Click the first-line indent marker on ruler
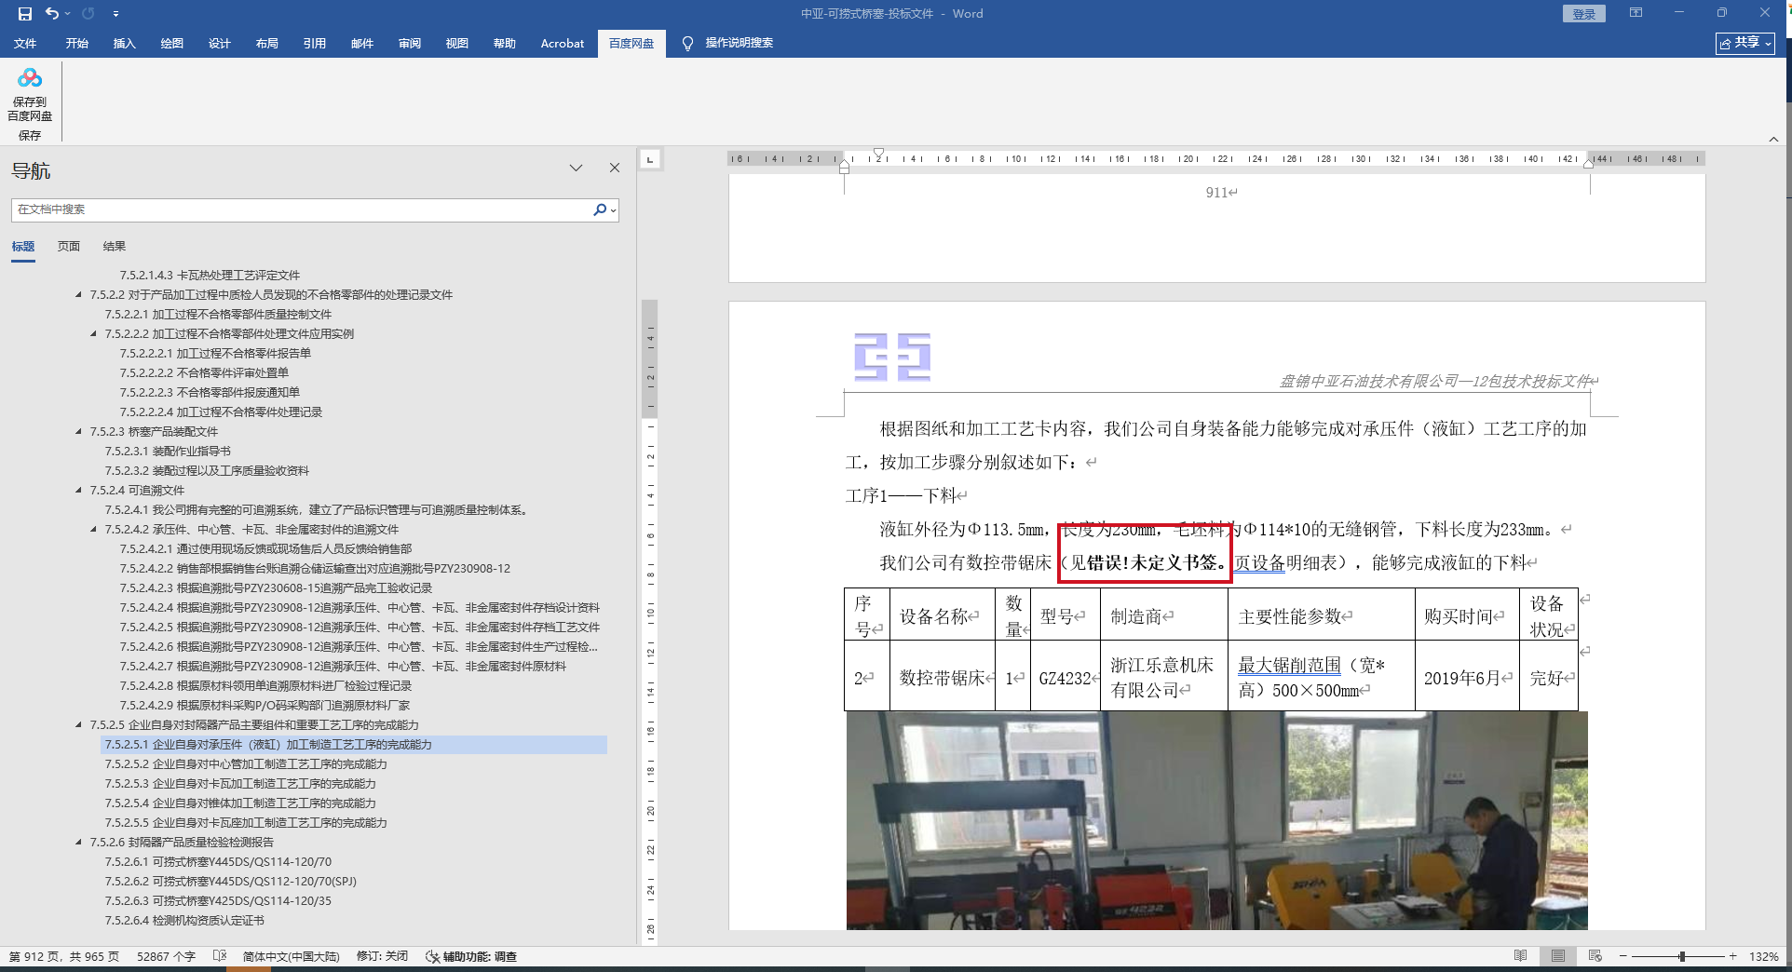1792x972 pixels. pos(878,154)
